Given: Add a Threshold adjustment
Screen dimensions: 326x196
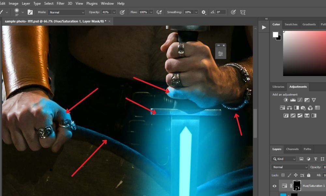Looking at the screenshot, I should [300, 116].
